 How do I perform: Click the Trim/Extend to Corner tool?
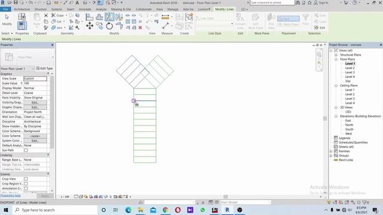pos(119,26)
